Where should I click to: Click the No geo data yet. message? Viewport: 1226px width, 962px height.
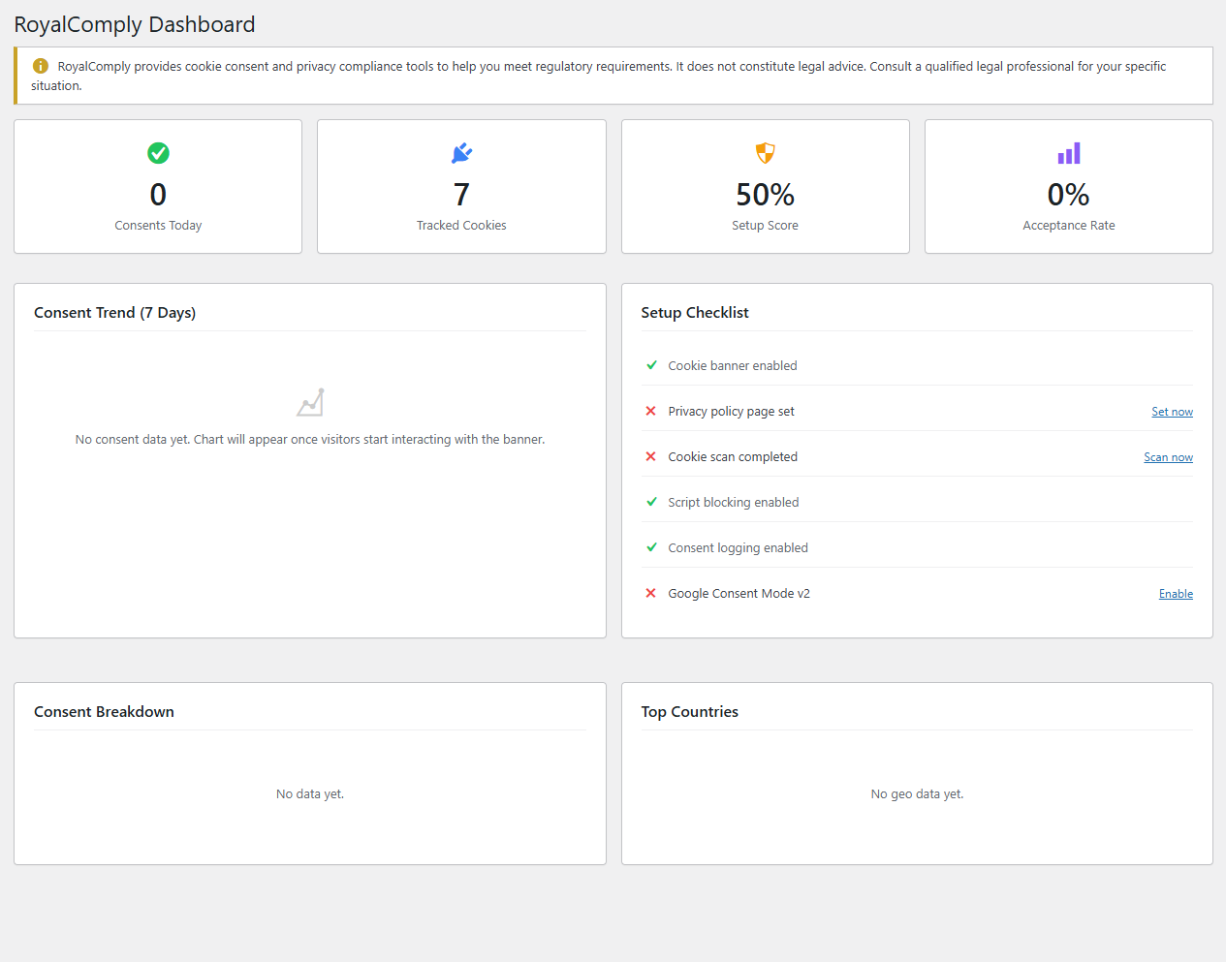pyautogui.click(x=917, y=794)
